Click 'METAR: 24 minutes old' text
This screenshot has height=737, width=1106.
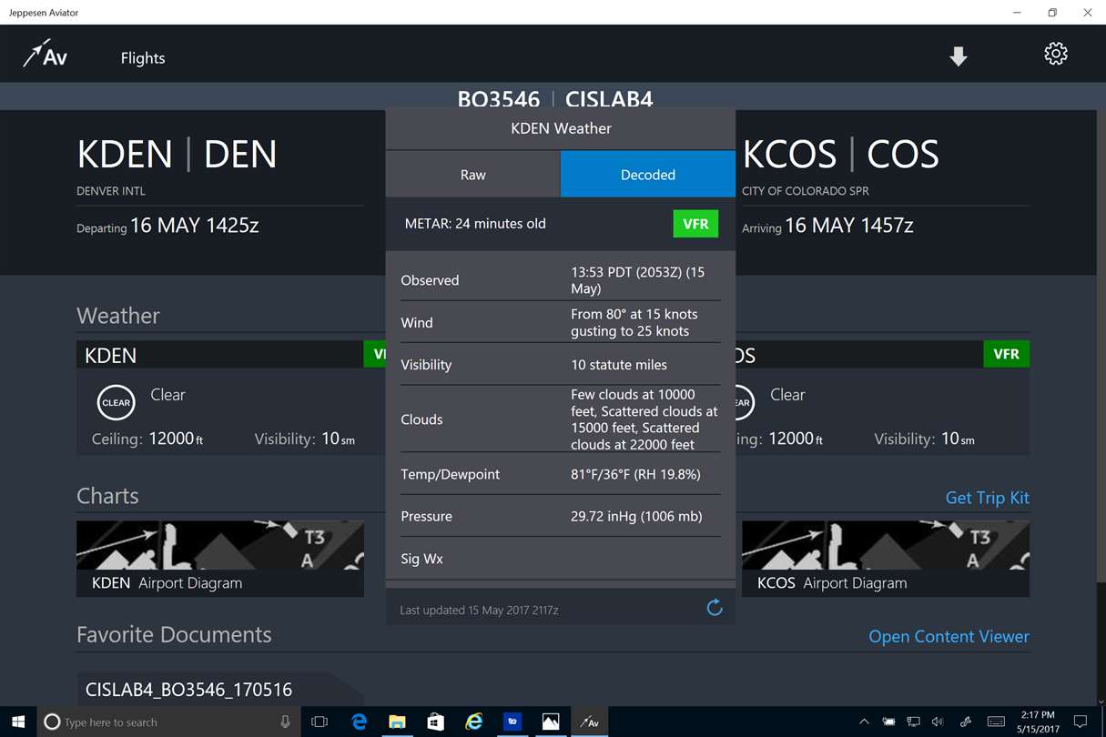[x=475, y=224]
